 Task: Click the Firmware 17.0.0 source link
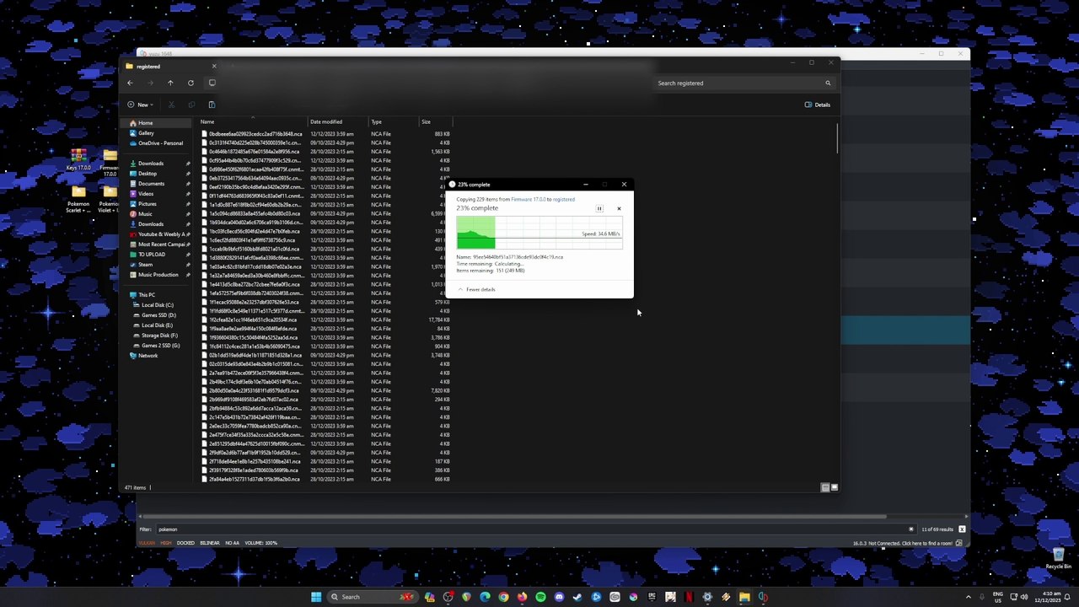click(x=528, y=200)
